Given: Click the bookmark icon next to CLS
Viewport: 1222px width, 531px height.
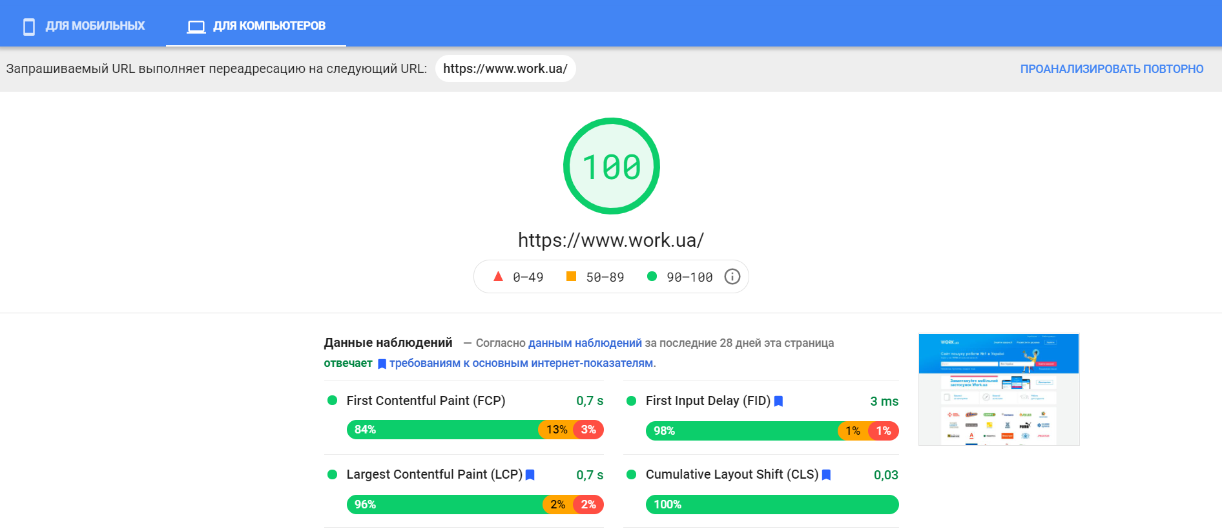Looking at the screenshot, I should [x=826, y=475].
